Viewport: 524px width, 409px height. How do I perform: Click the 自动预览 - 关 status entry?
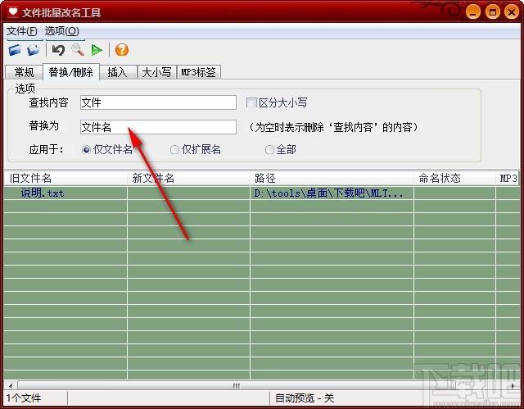pos(304,398)
